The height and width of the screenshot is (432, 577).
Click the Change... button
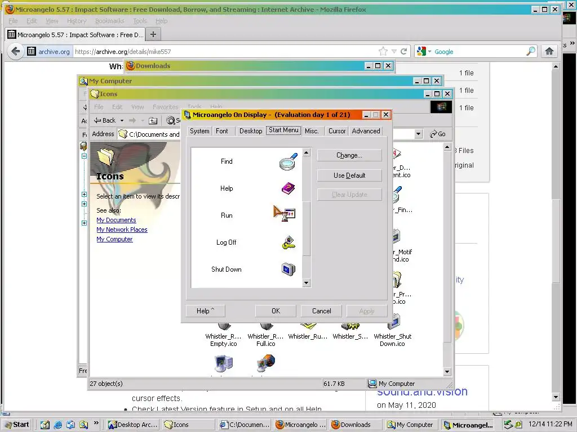point(349,155)
